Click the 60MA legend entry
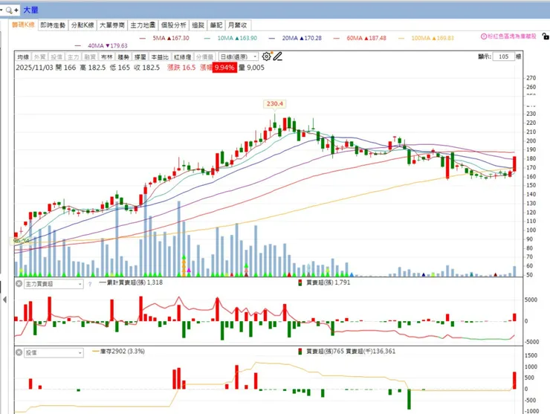Viewport: 550px width, 414px height. 360,38
